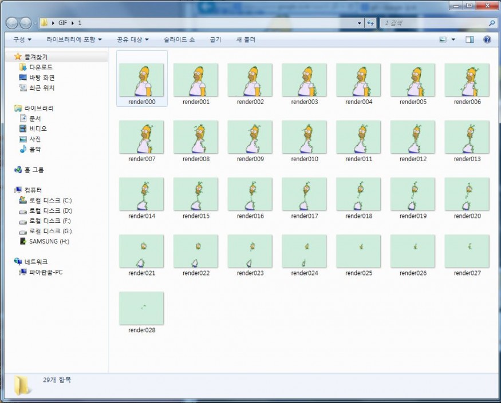The width and height of the screenshot is (501, 403).
Task: Click the render005 file name
Action: pyautogui.click(x=413, y=102)
